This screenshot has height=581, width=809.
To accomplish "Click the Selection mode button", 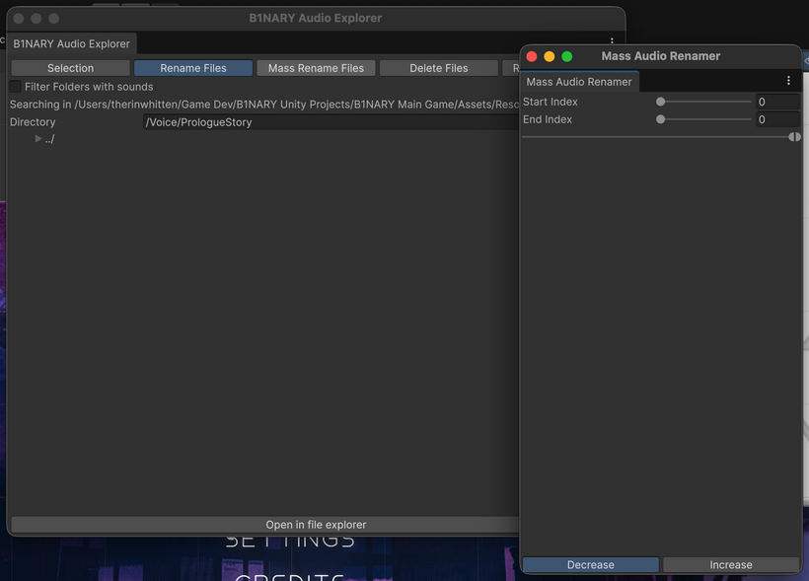I will pyautogui.click(x=71, y=68).
